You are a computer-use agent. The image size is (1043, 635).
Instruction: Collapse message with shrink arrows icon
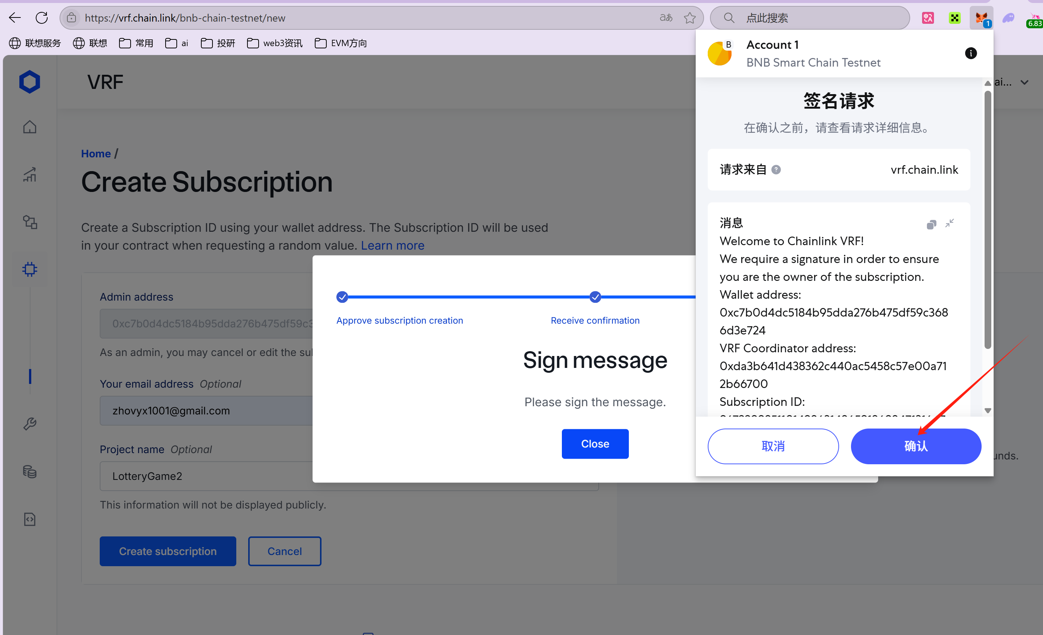[x=950, y=223]
